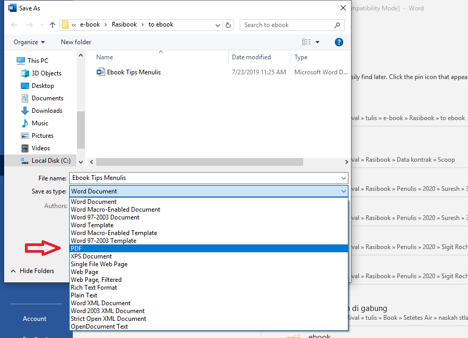The height and width of the screenshot is (338, 468).
Task: Collapse the pane with Hide Folders
Action: (33, 271)
